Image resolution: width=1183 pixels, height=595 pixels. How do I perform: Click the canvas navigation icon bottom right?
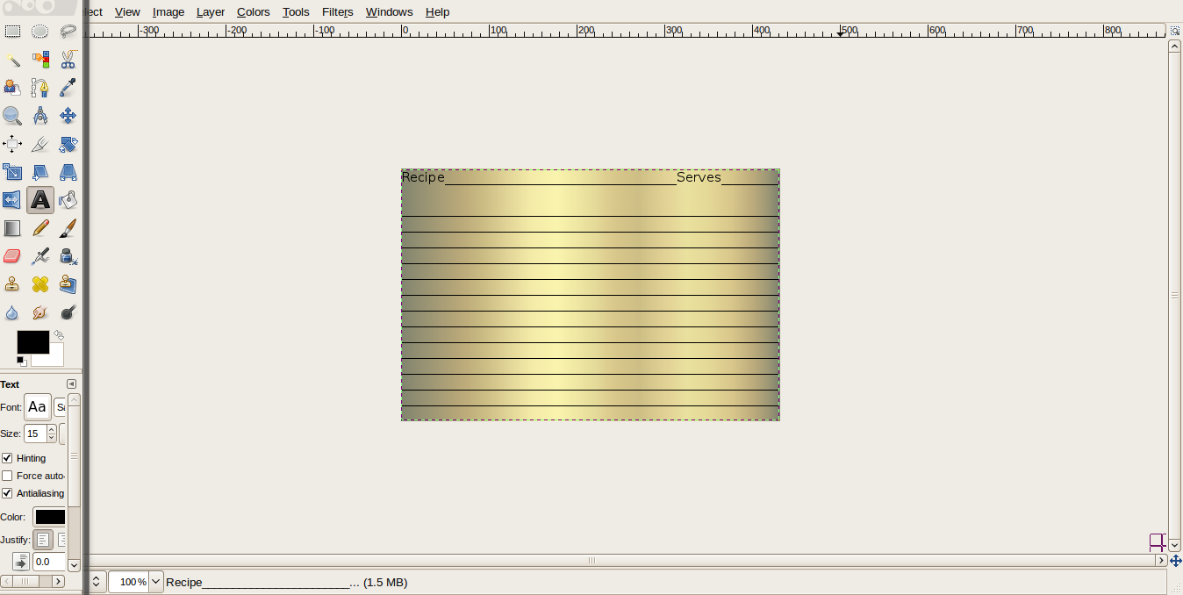1176,561
